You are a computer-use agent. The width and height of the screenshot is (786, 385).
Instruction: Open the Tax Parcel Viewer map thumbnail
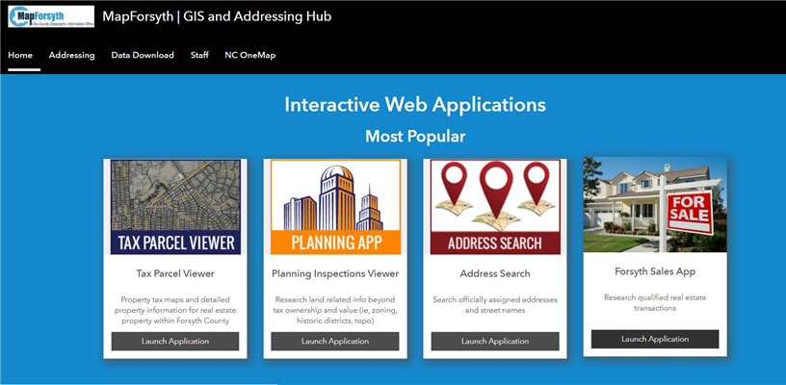tap(175, 207)
